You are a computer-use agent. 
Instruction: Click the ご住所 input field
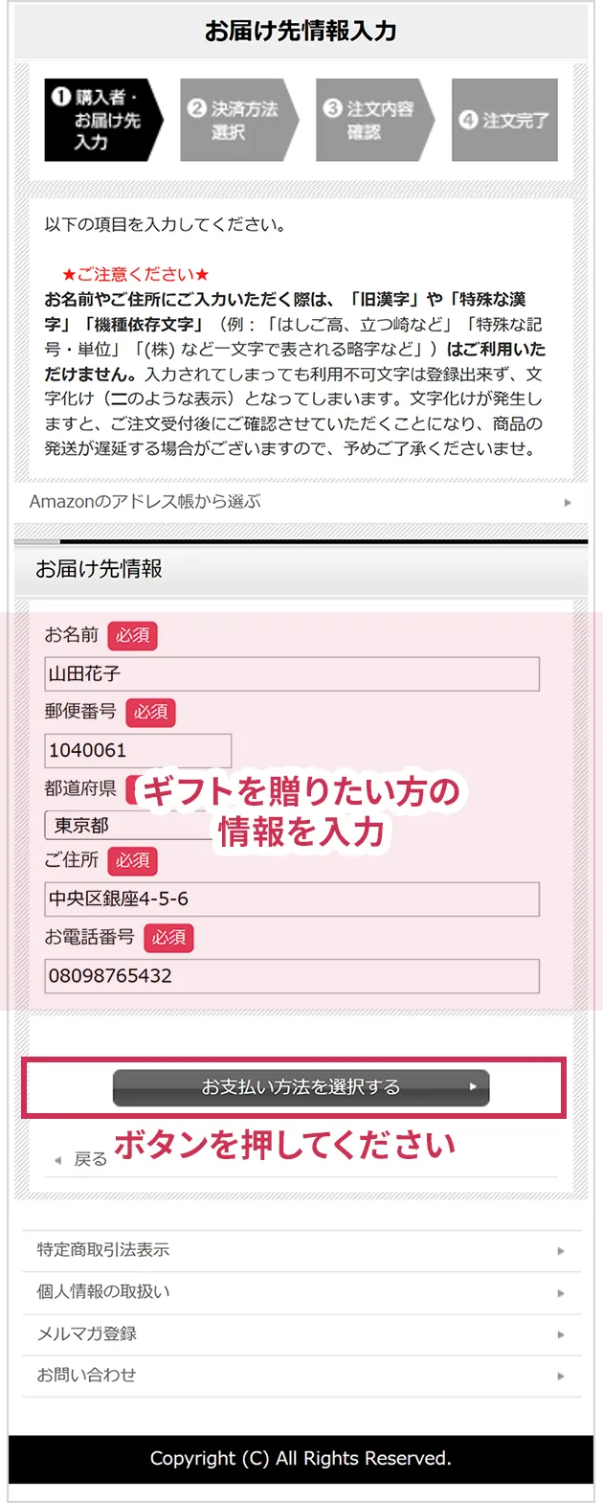pyautogui.click(x=292, y=899)
